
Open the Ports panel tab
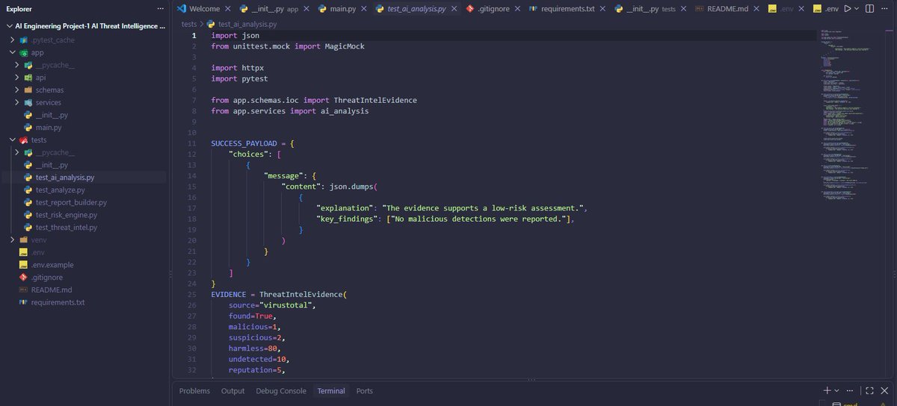point(364,391)
